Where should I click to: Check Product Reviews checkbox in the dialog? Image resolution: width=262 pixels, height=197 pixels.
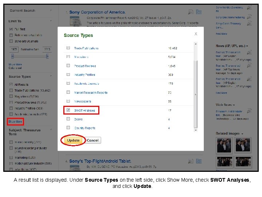click(x=68, y=66)
